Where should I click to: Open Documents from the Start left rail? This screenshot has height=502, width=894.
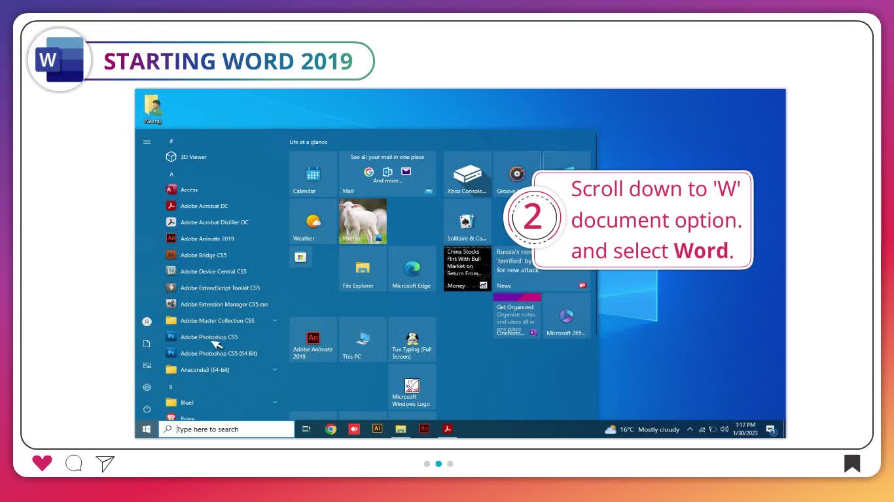point(147,343)
